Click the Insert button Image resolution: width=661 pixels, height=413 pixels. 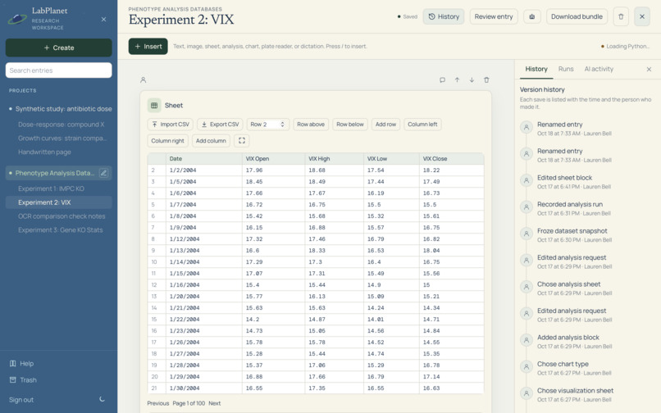[148, 47]
